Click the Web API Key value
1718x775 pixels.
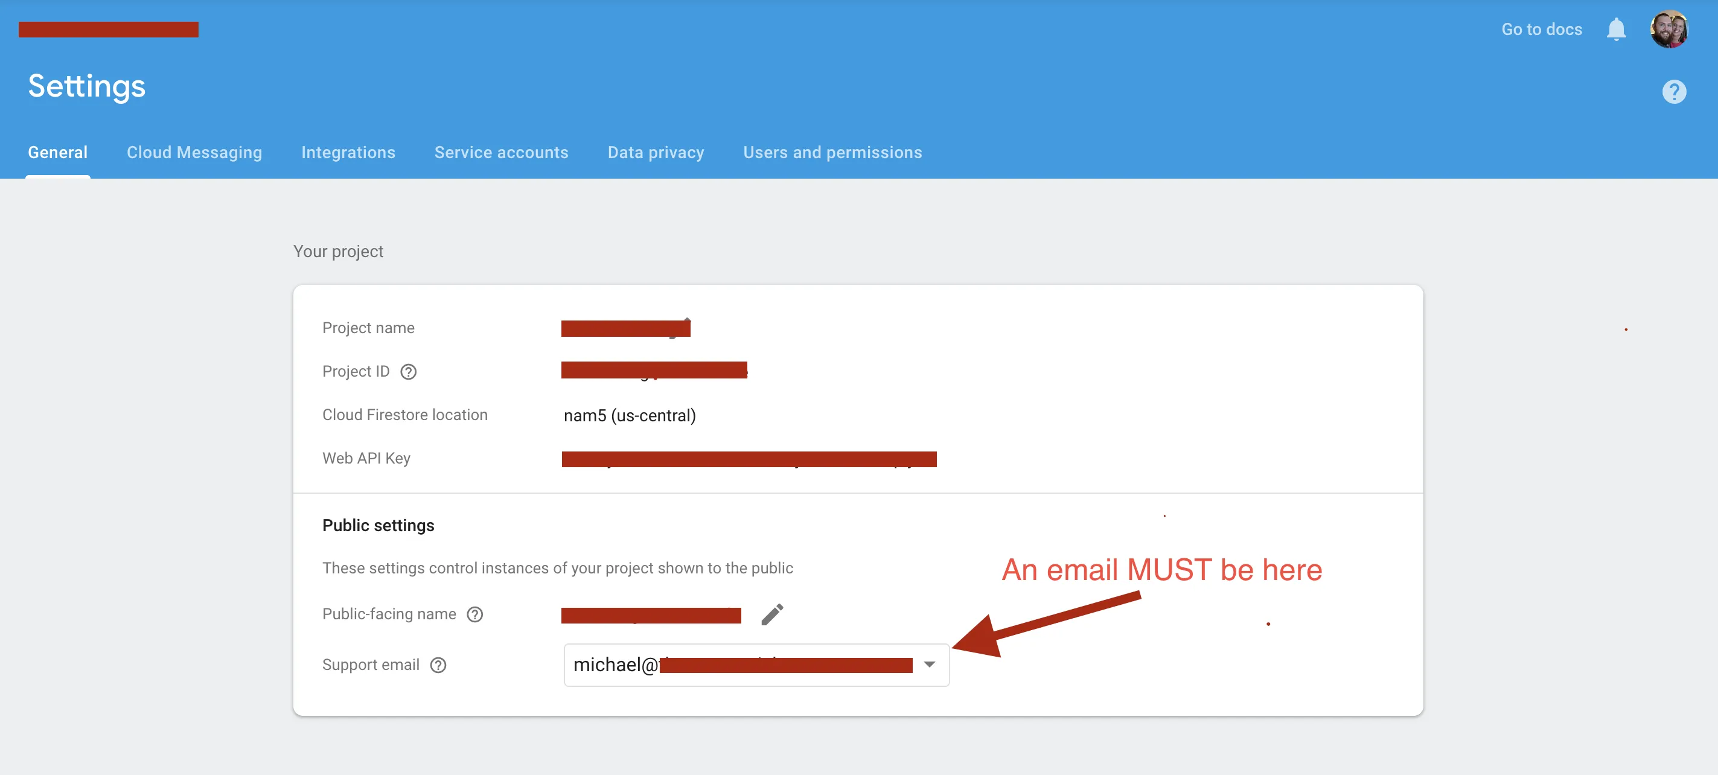(749, 459)
